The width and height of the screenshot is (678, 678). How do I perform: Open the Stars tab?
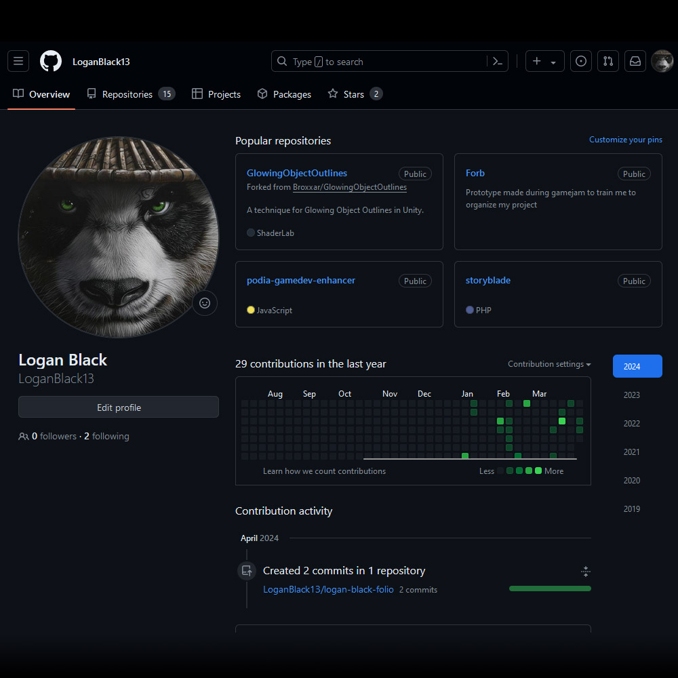[355, 94]
